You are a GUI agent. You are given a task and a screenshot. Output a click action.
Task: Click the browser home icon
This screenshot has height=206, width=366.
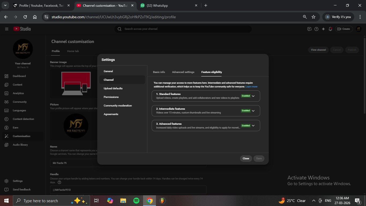(35, 17)
